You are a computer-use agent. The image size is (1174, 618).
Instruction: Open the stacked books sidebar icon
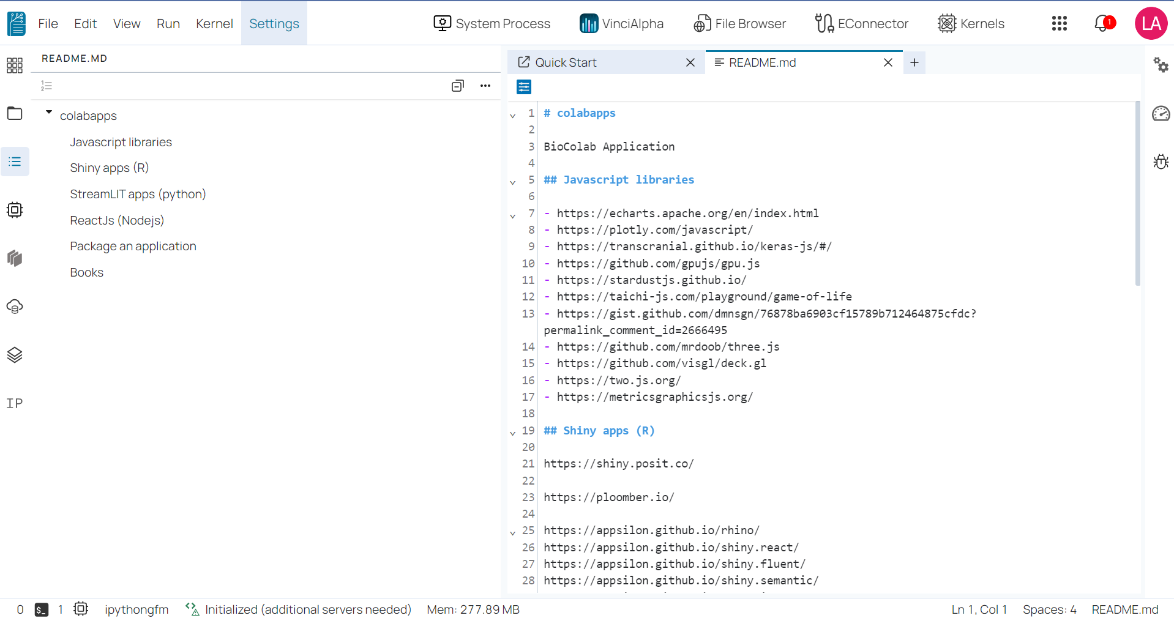click(15, 258)
